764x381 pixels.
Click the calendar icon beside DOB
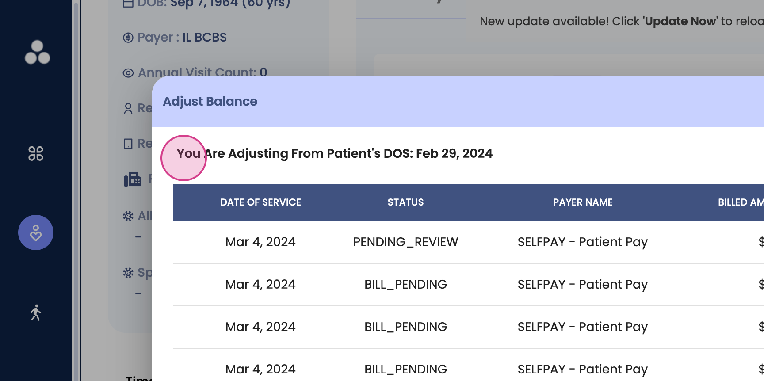tap(128, 4)
